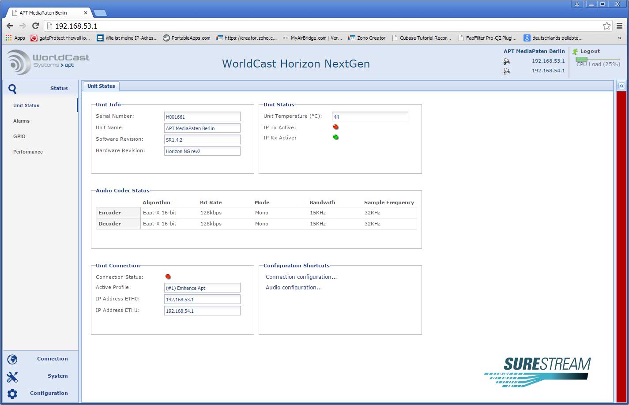Click the browser forward arrow
The width and height of the screenshot is (629, 405).
click(23, 26)
